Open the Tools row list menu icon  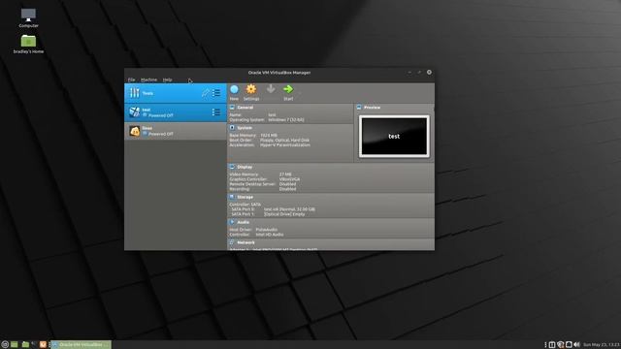click(x=215, y=93)
